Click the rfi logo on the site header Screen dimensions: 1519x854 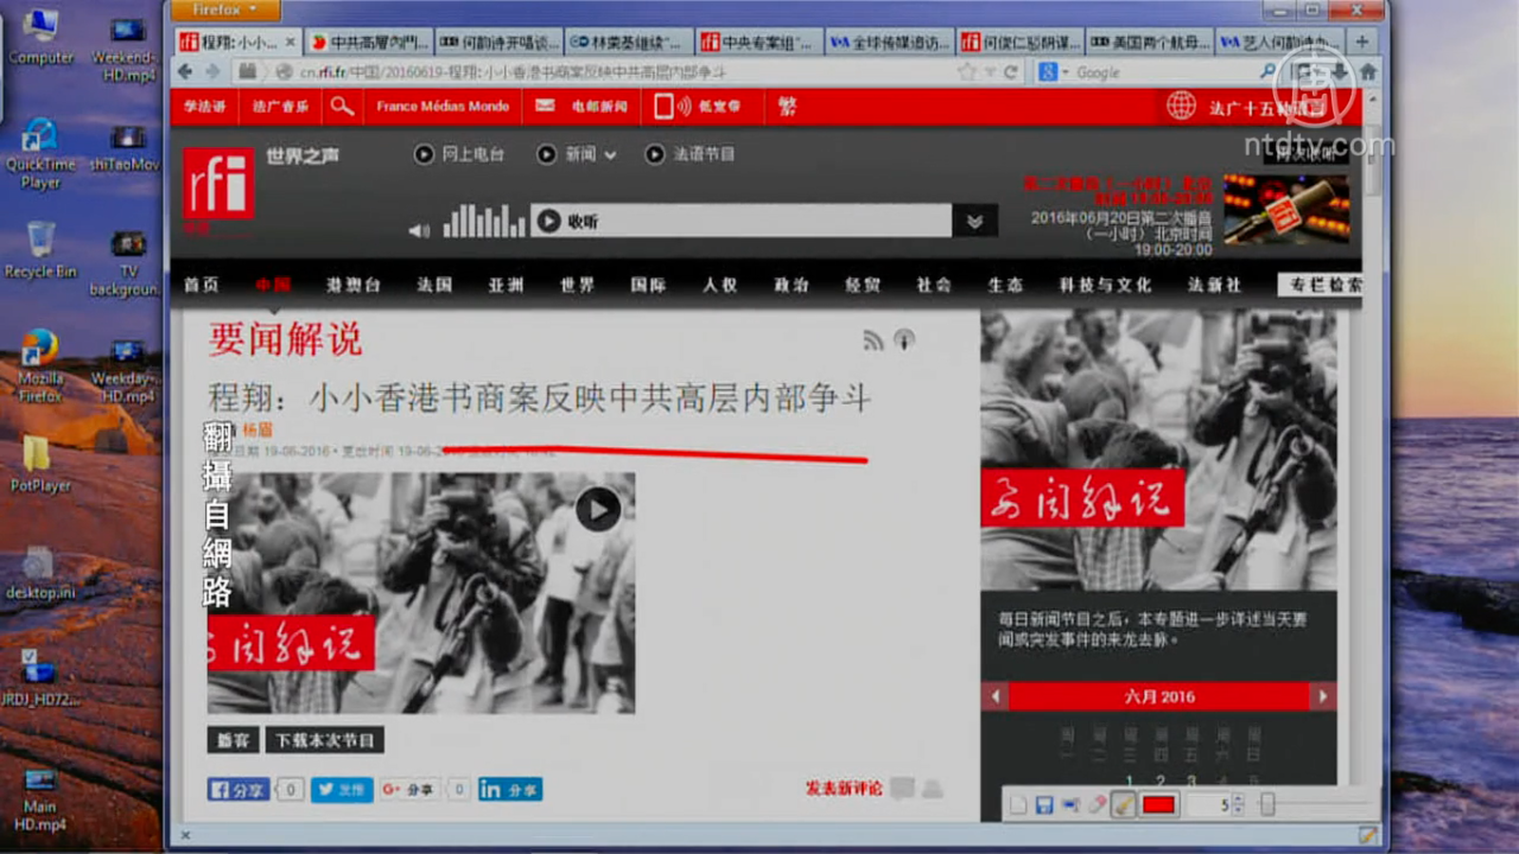click(x=218, y=183)
